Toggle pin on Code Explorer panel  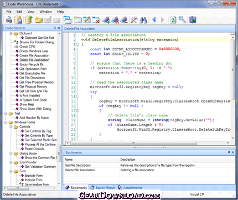(55, 28)
